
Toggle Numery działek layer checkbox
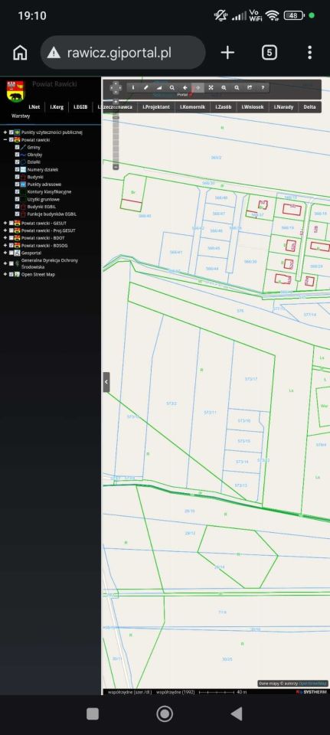[x=18, y=169]
